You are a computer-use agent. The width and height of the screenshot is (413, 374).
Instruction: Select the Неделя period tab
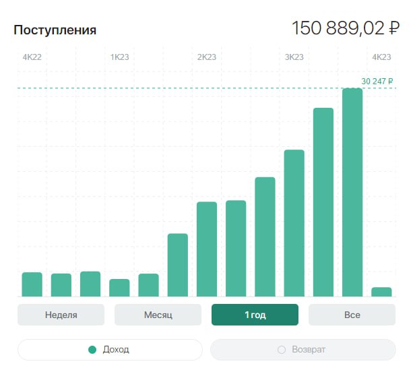(61, 315)
